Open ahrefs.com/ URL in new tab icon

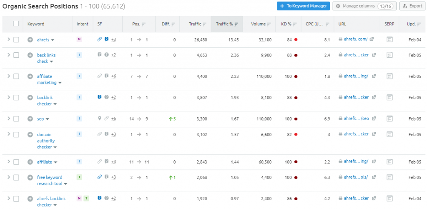click(372, 39)
